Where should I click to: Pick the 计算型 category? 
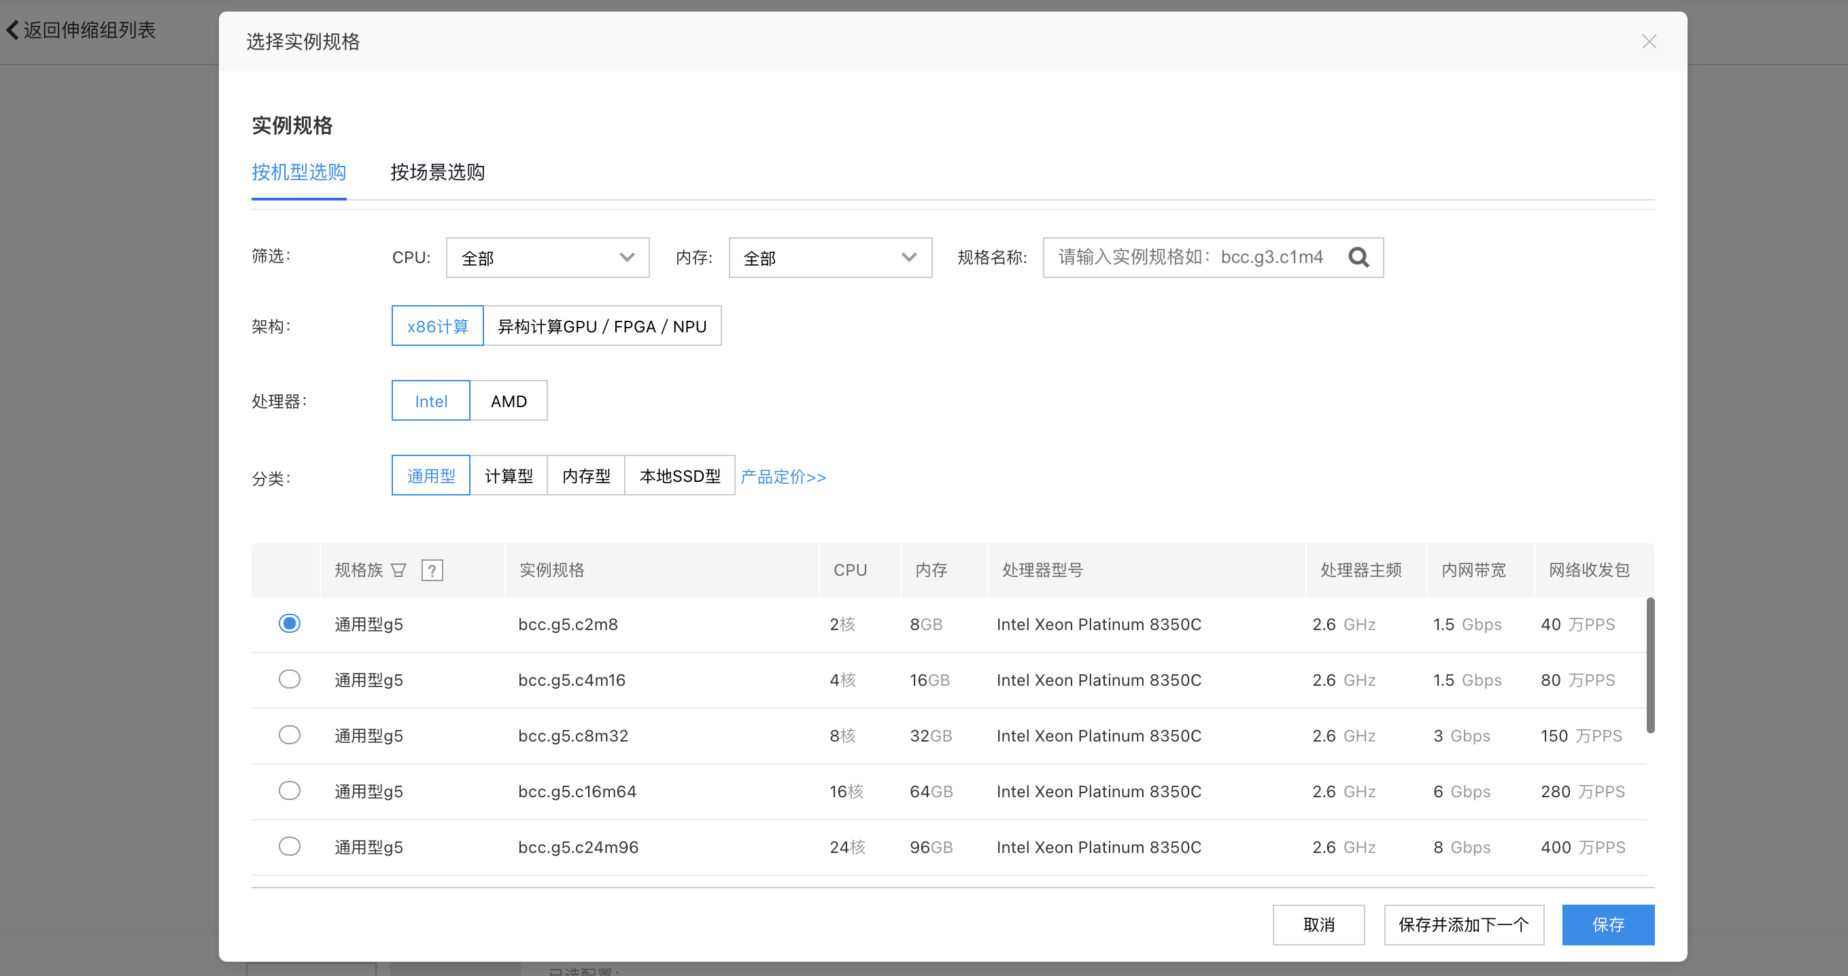(509, 476)
